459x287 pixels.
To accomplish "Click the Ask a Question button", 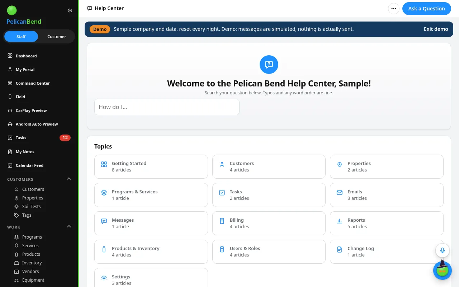I will [x=426, y=9].
